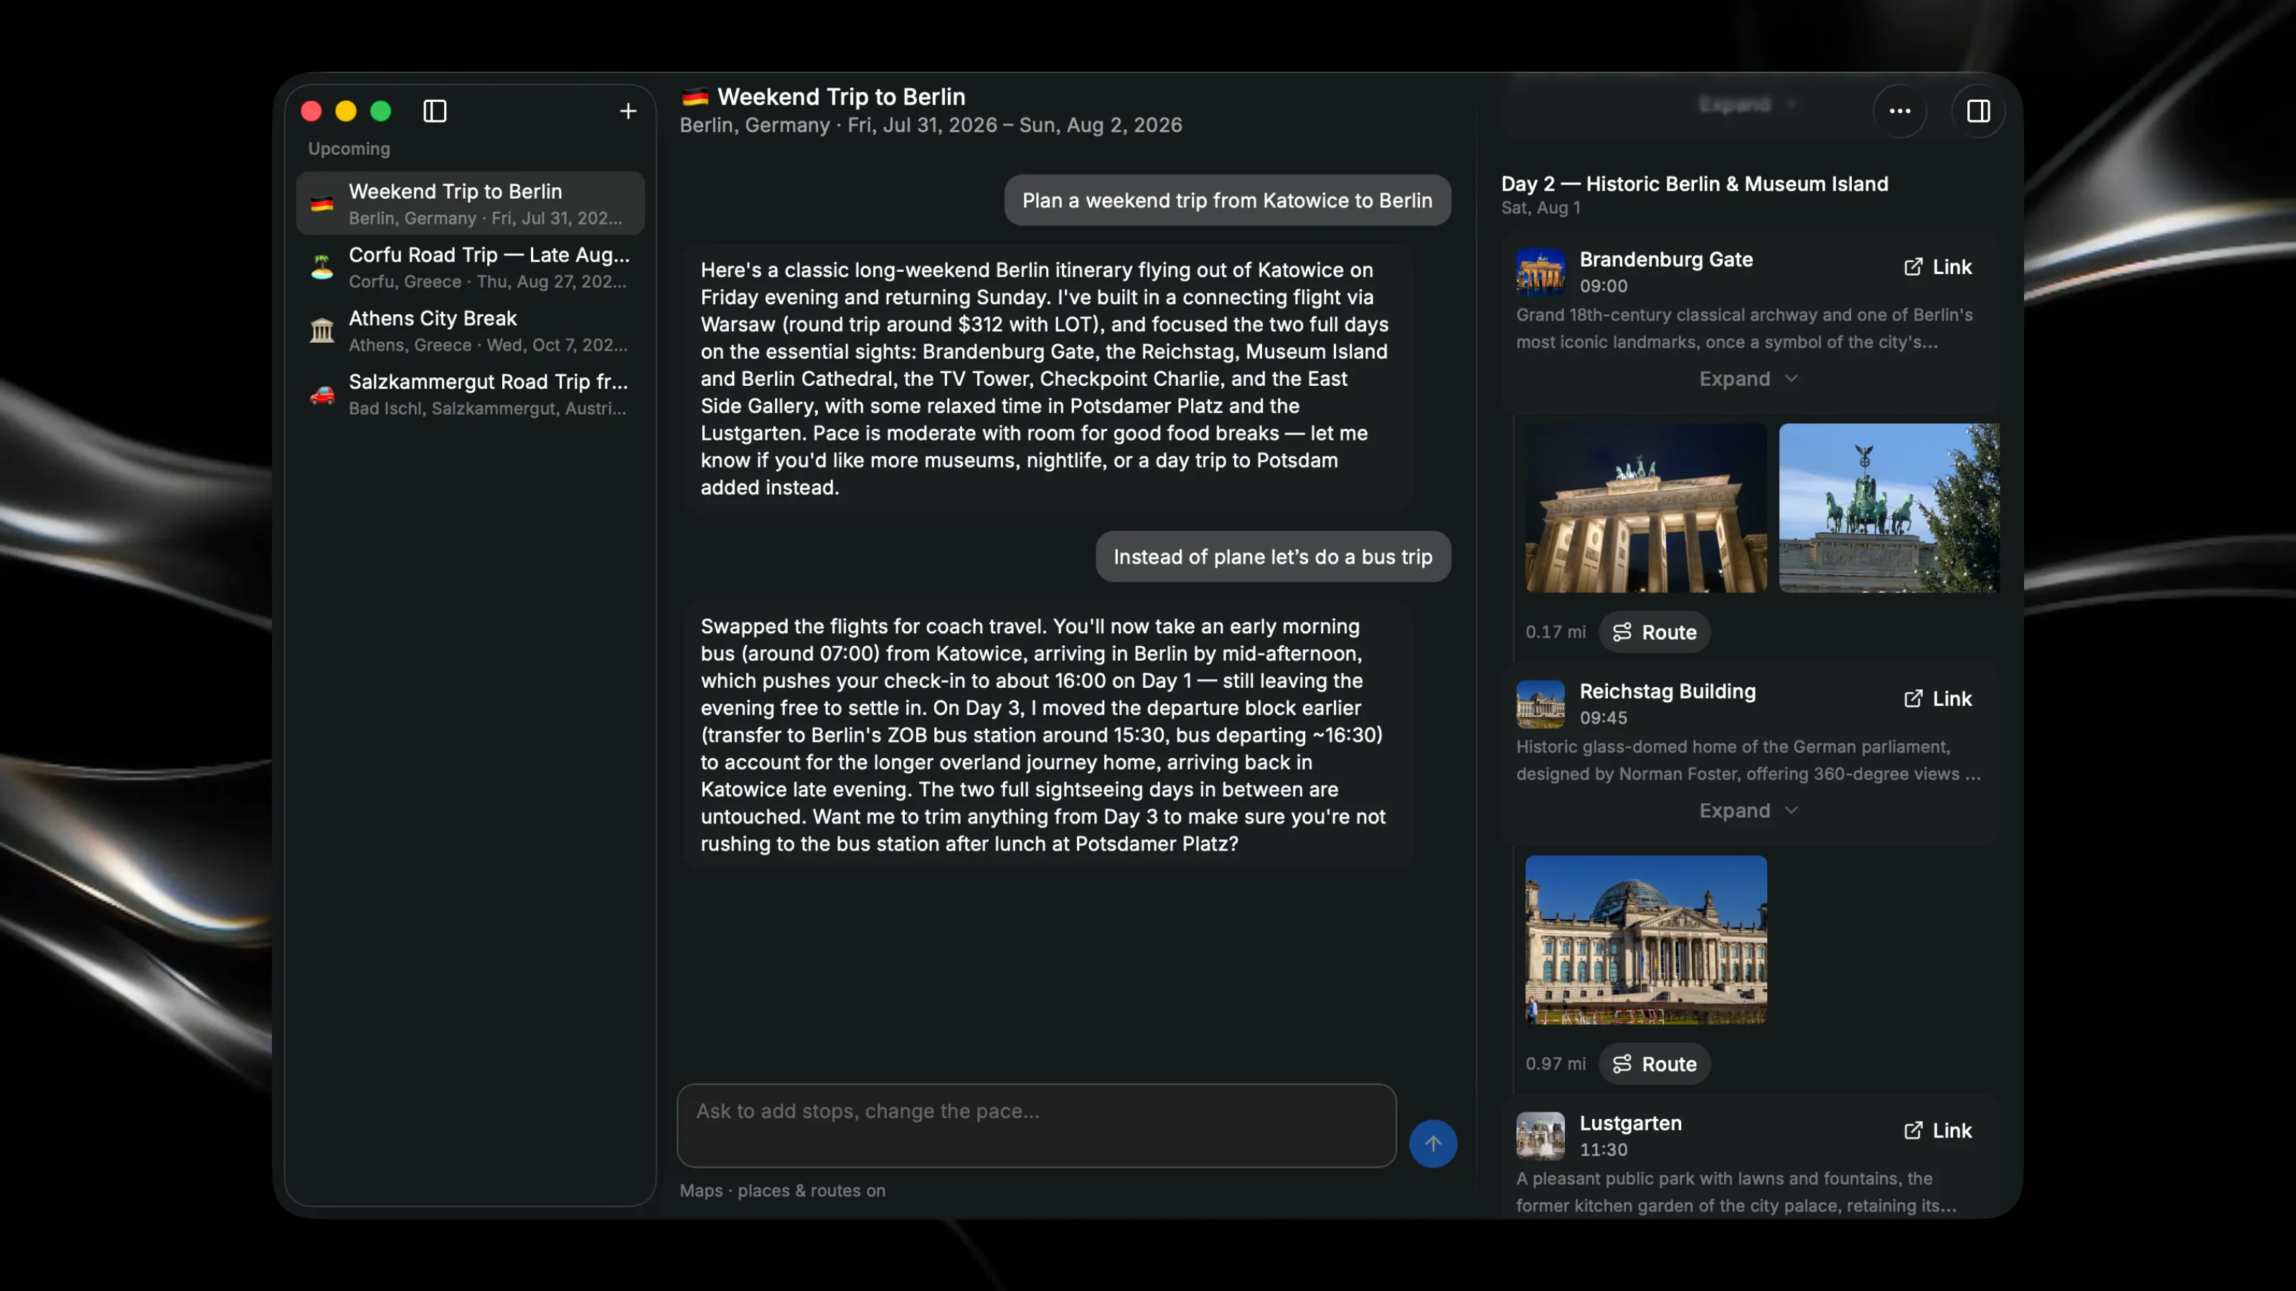View the night Brandenburg Gate photo
The width and height of the screenshot is (2296, 1291).
pos(1645,508)
